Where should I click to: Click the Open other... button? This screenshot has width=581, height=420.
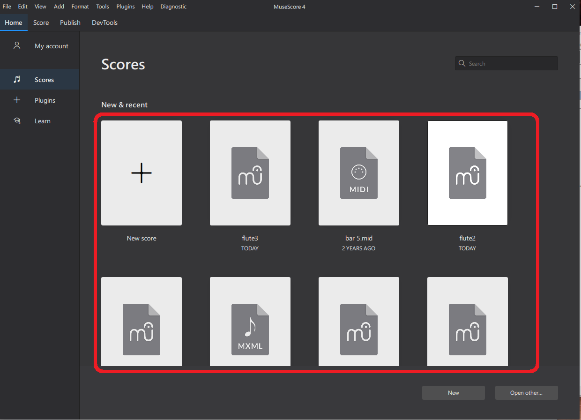tap(526, 392)
